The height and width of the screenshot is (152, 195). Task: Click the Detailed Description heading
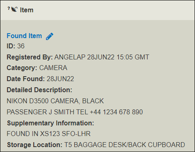pyautogui.click(x=39, y=90)
